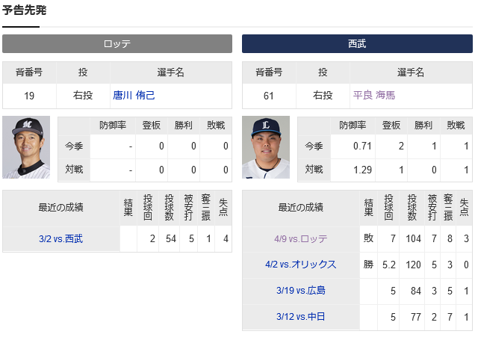Click the Lotte pitcher portrait photo
The width and height of the screenshot is (478, 346).
pyautogui.click(x=26, y=147)
